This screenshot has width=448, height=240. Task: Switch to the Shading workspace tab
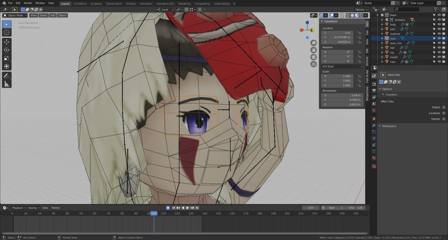[x=131, y=3]
